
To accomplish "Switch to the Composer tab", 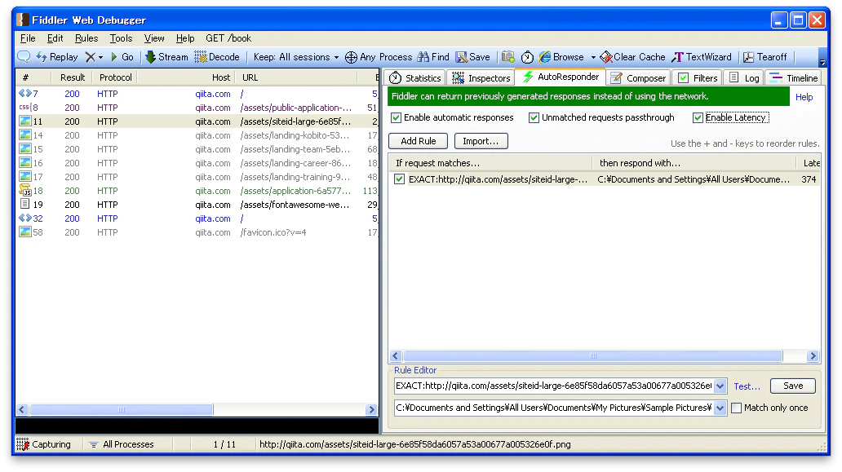I will [639, 77].
